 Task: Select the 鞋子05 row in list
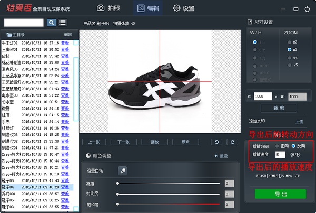coord(37,180)
